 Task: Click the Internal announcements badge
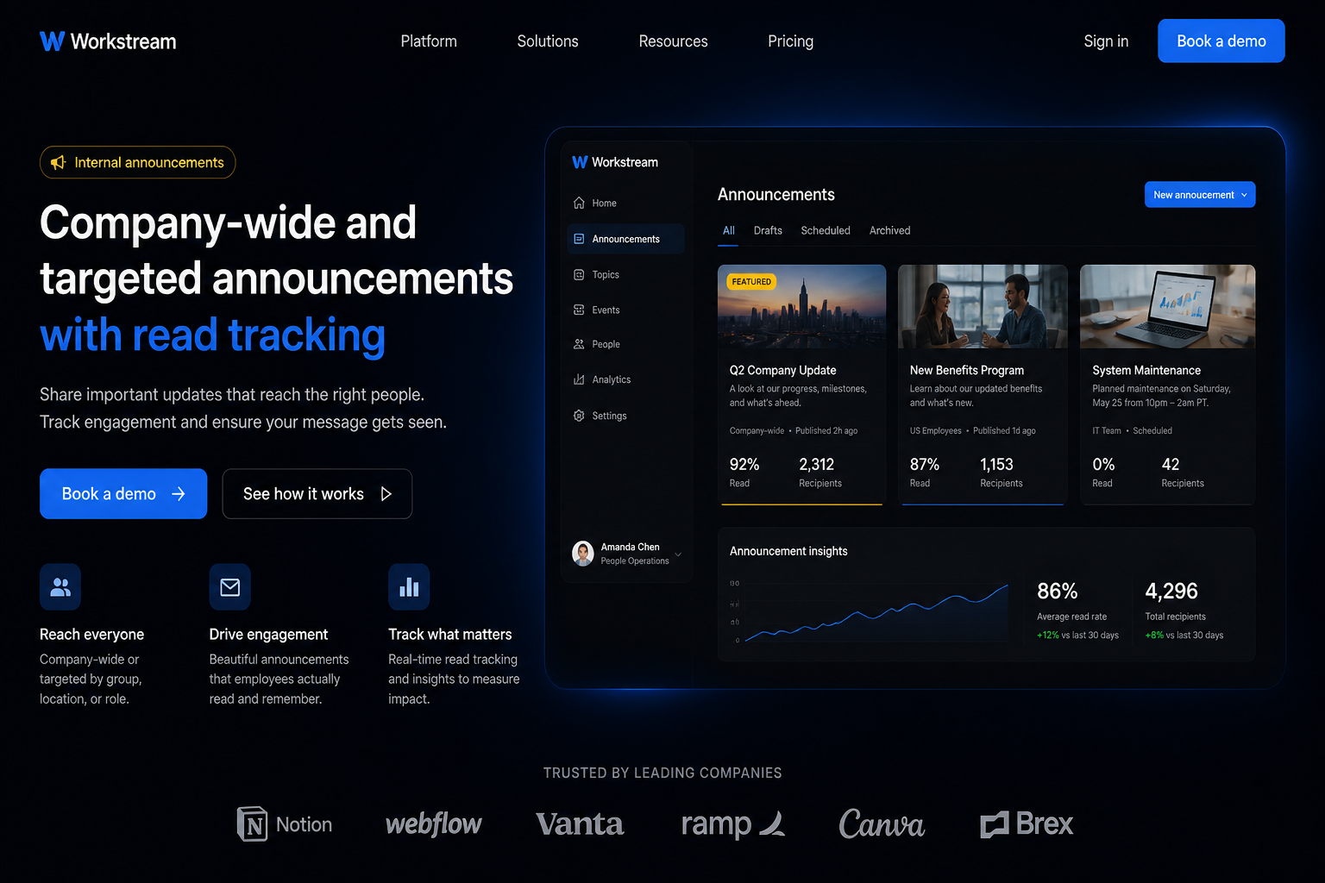pyautogui.click(x=137, y=162)
